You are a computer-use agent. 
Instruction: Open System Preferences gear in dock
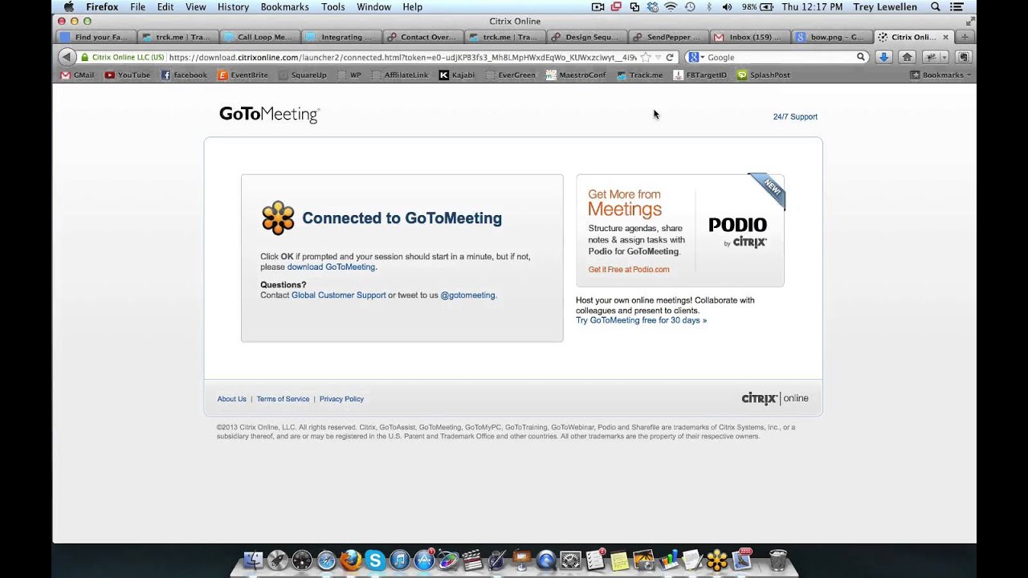pos(571,560)
